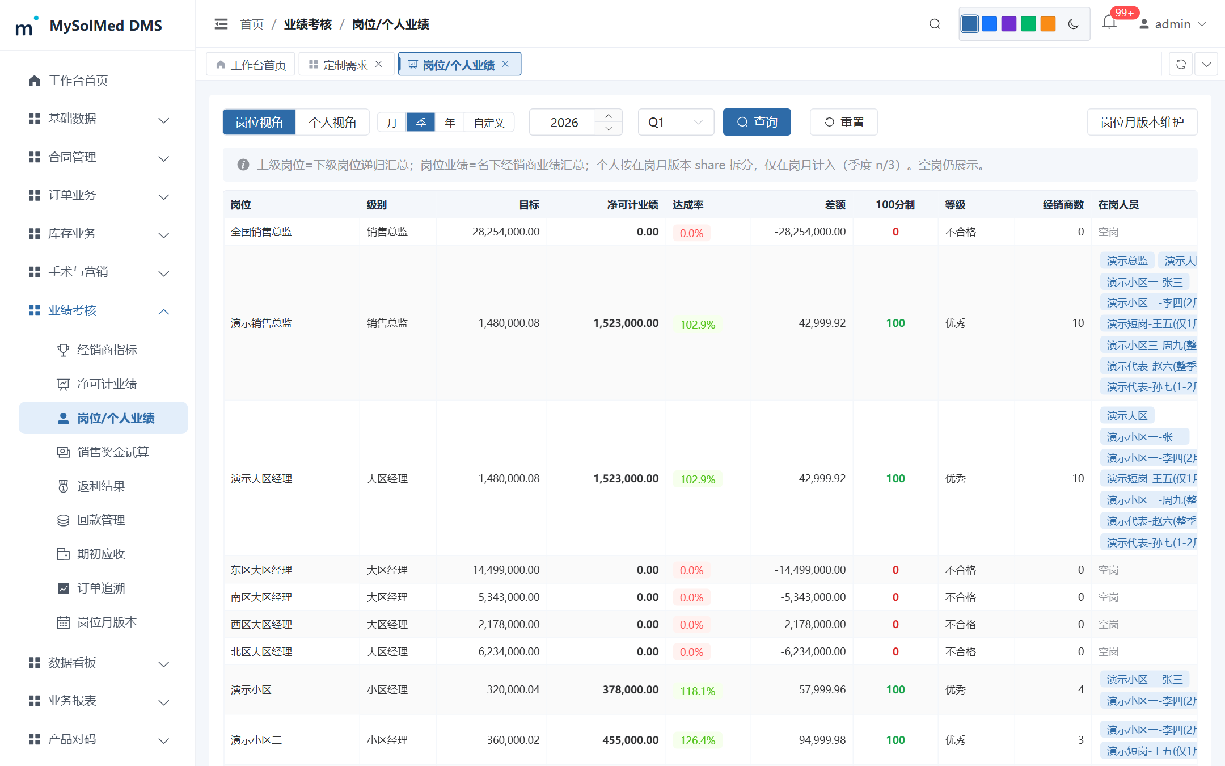1225x766 pixels.
Task: Select the 自定义 period option
Action: [489, 122]
